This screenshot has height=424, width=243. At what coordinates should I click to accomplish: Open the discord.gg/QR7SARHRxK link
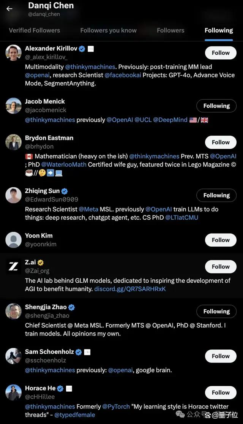click(x=130, y=289)
